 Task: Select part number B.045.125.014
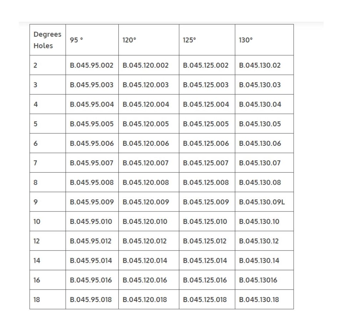click(205, 261)
